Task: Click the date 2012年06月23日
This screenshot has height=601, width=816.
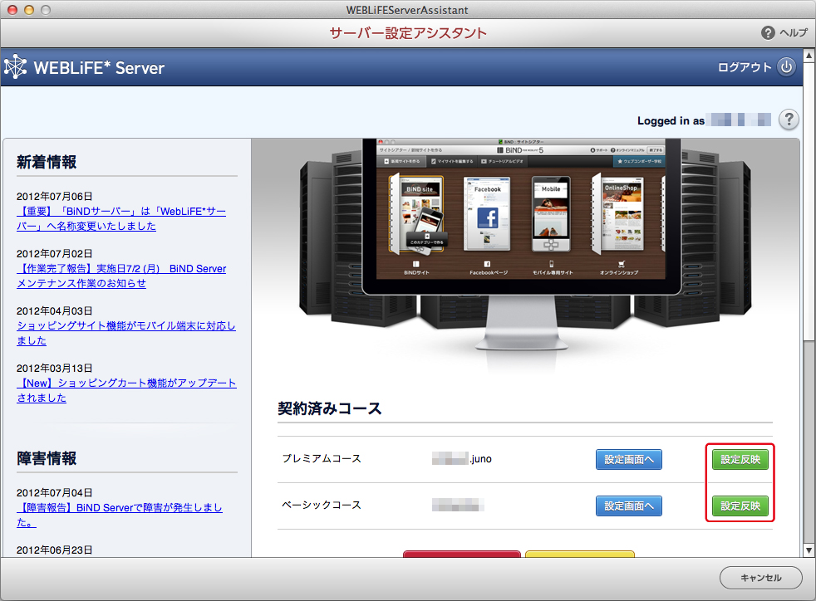Action: (x=54, y=550)
